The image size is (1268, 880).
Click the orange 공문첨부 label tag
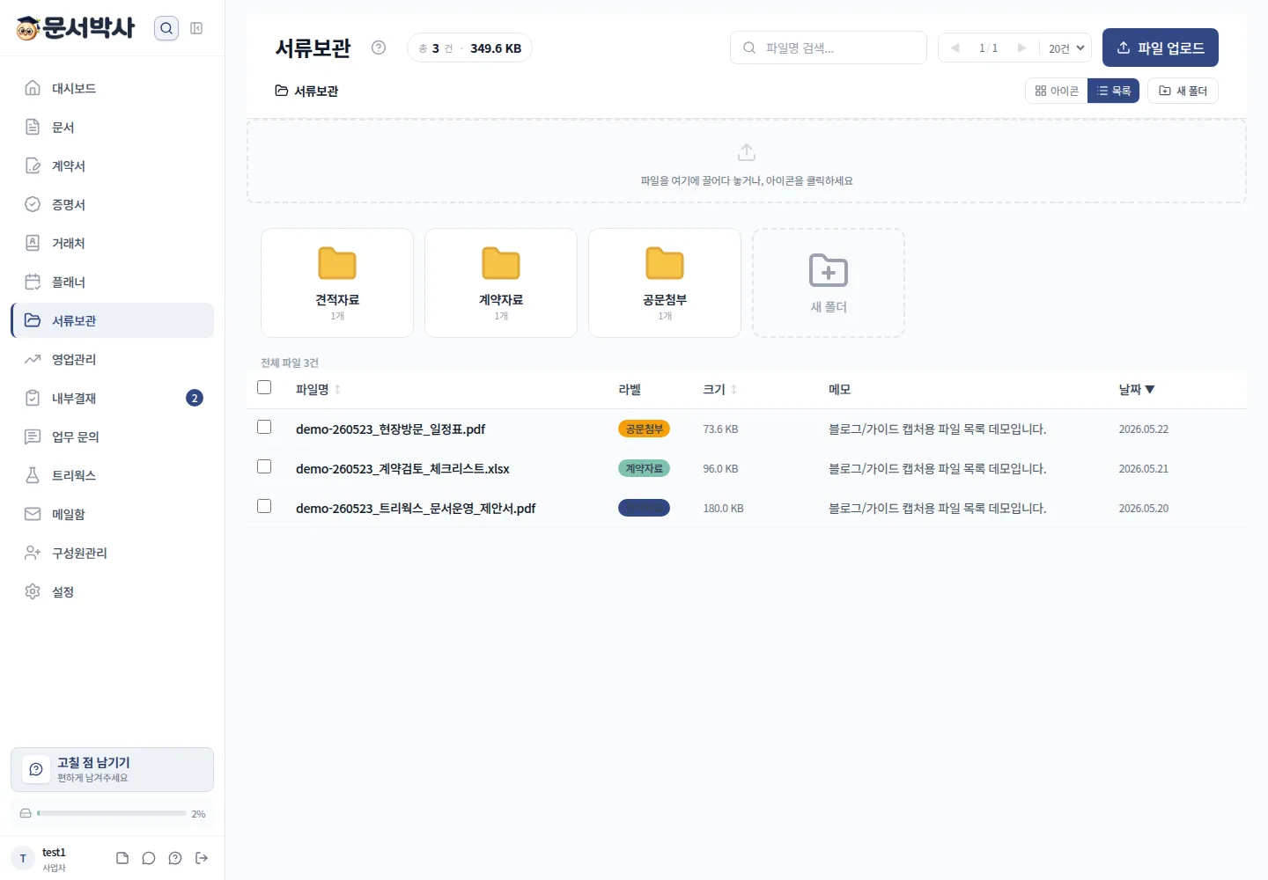coord(644,429)
